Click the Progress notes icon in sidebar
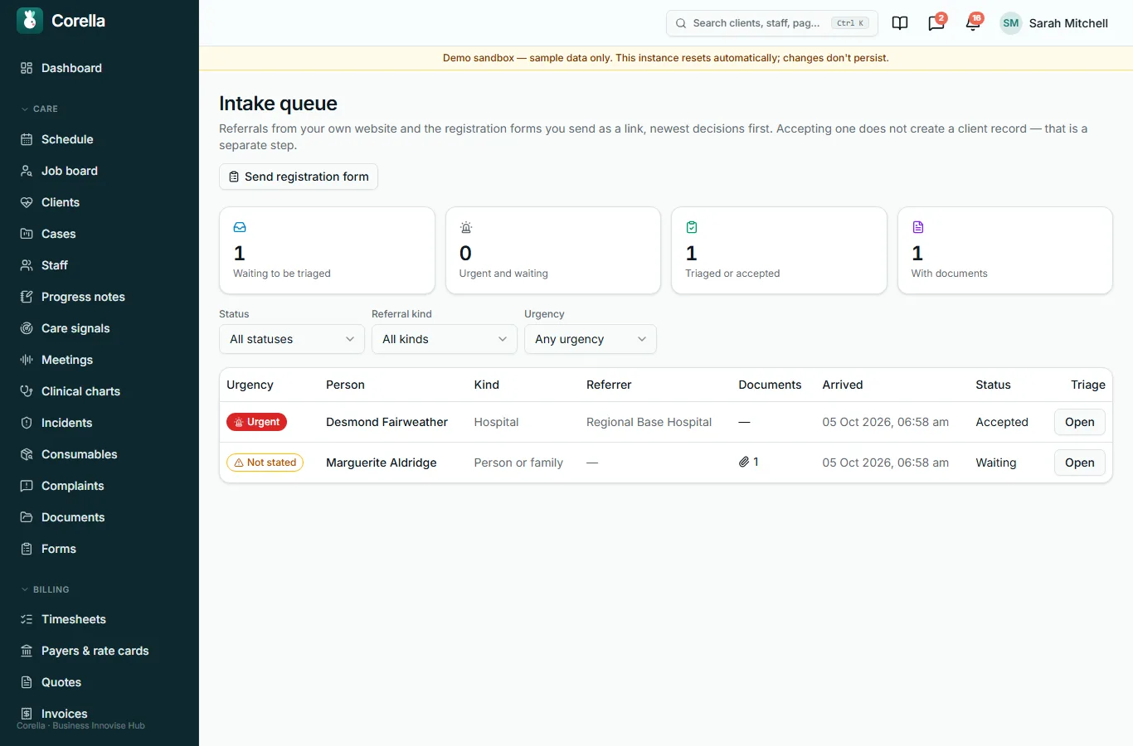 27,297
